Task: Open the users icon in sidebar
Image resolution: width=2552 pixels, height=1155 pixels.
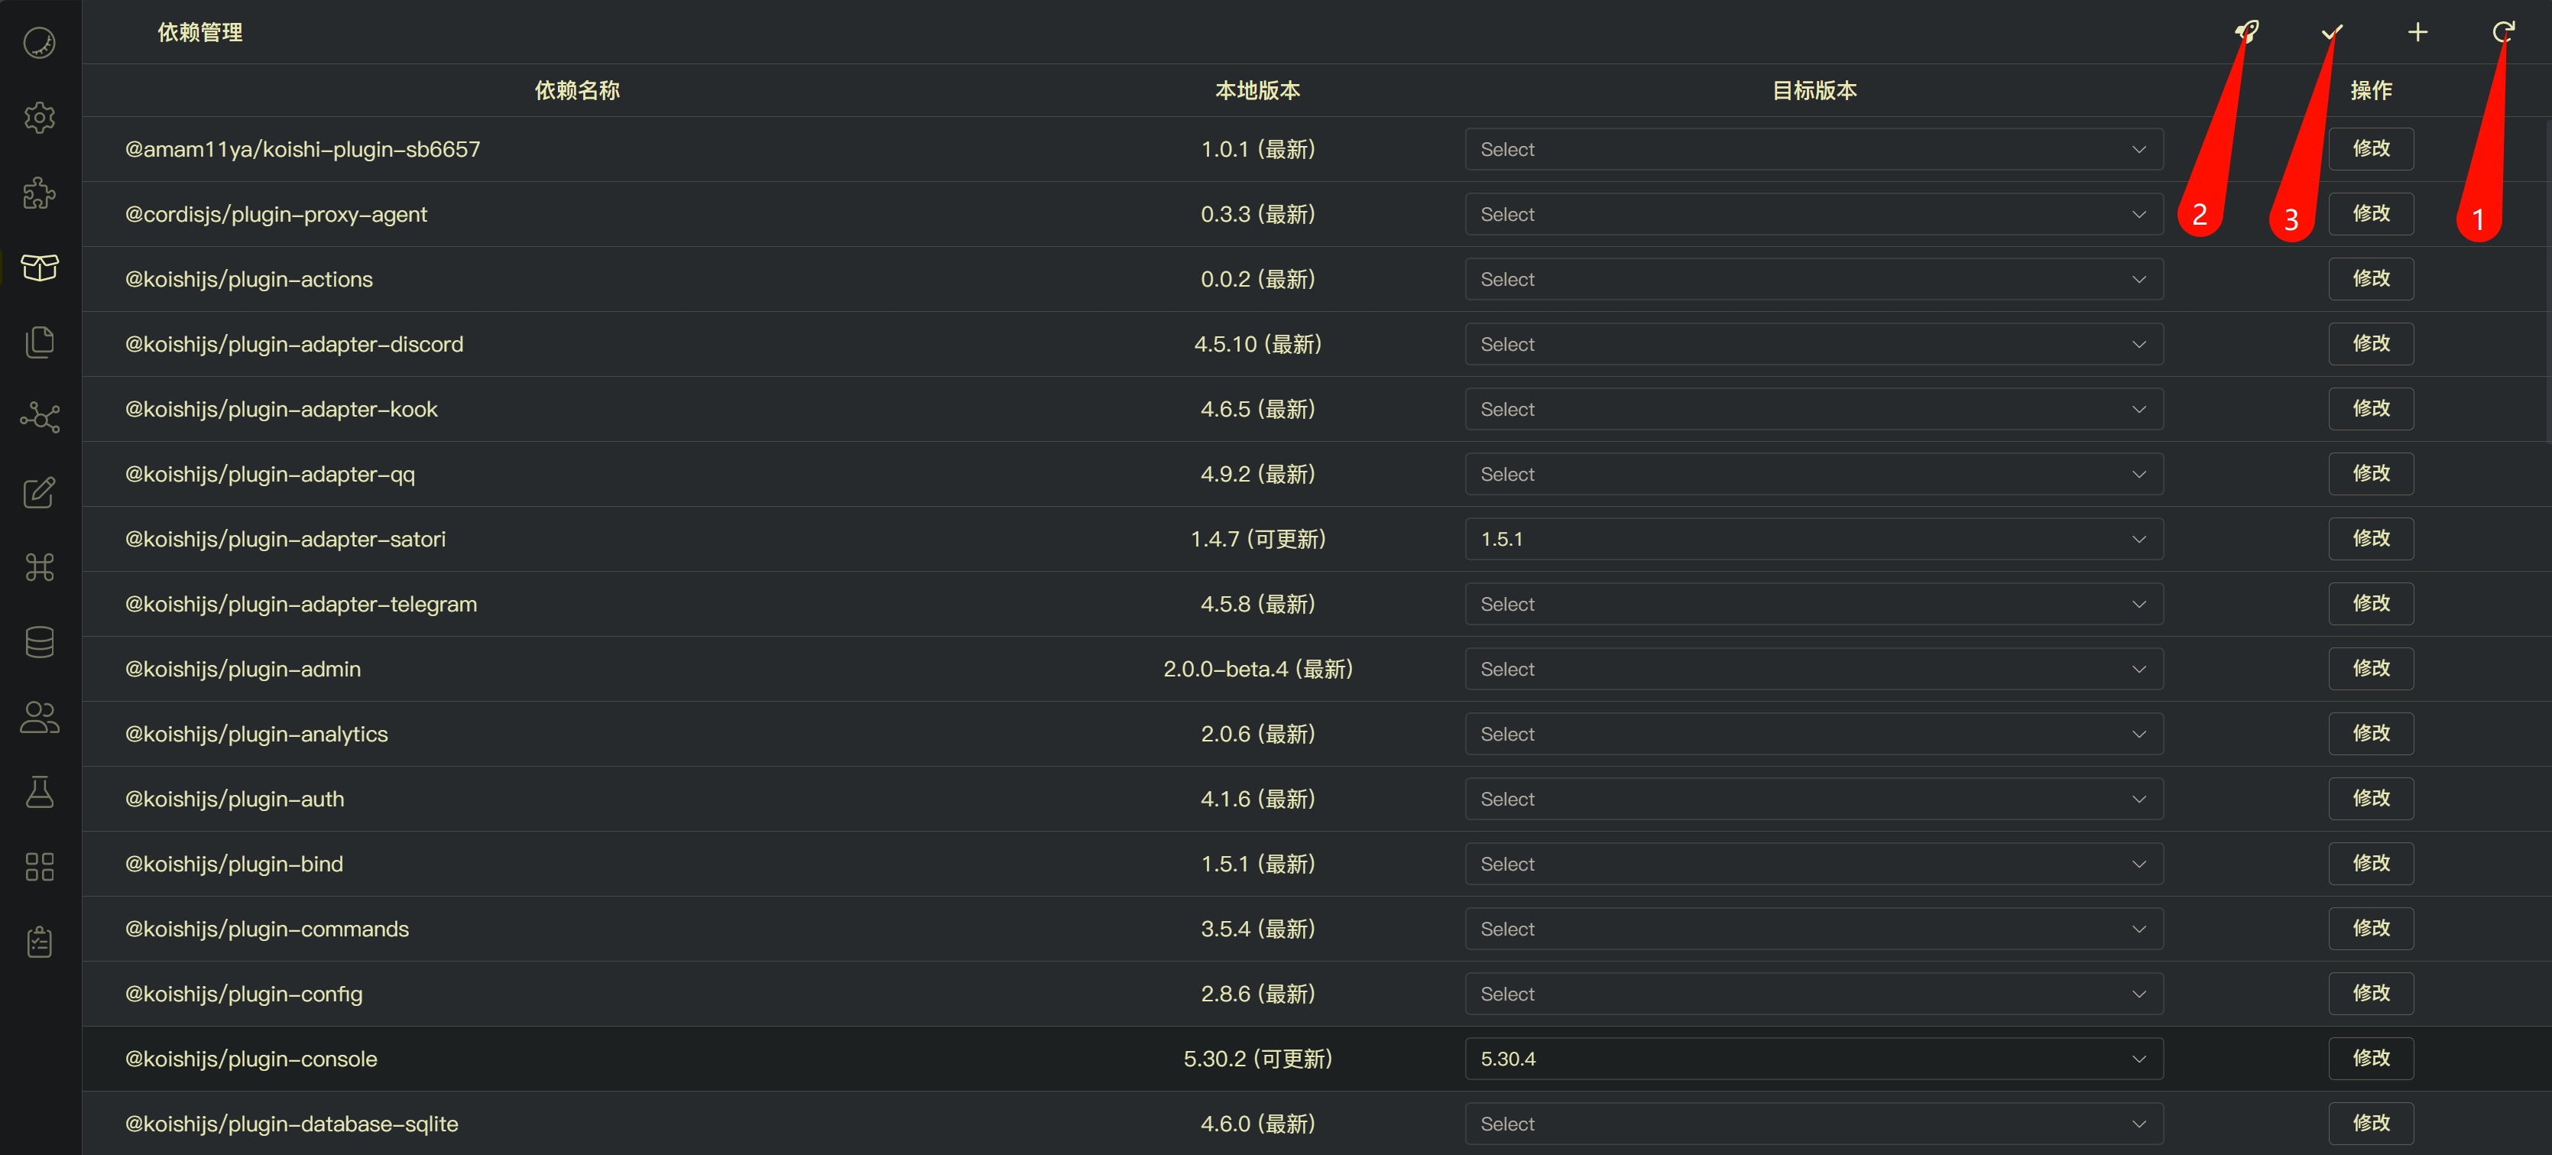Action: (40, 717)
